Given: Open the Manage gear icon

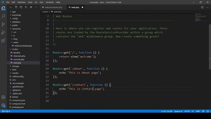Looking at the screenshot, I should click(3, 105).
